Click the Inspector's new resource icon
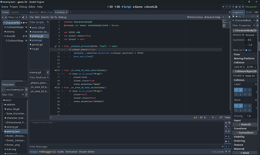This screenshot has height=155, width=260. point(233,16)
